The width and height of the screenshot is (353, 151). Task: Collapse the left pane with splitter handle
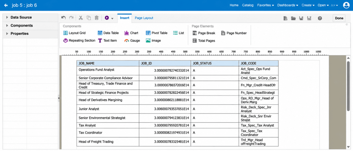point(59,98)
